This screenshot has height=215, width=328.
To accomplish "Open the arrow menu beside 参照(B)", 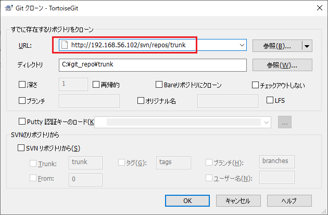I will click(x=307, y=46).
